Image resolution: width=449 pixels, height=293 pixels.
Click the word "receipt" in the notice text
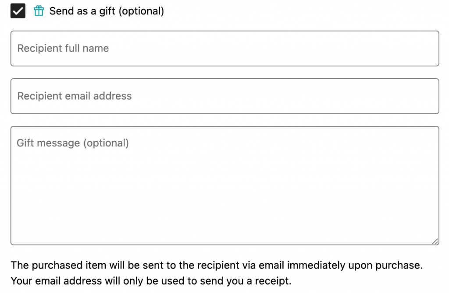click(273, 281)
